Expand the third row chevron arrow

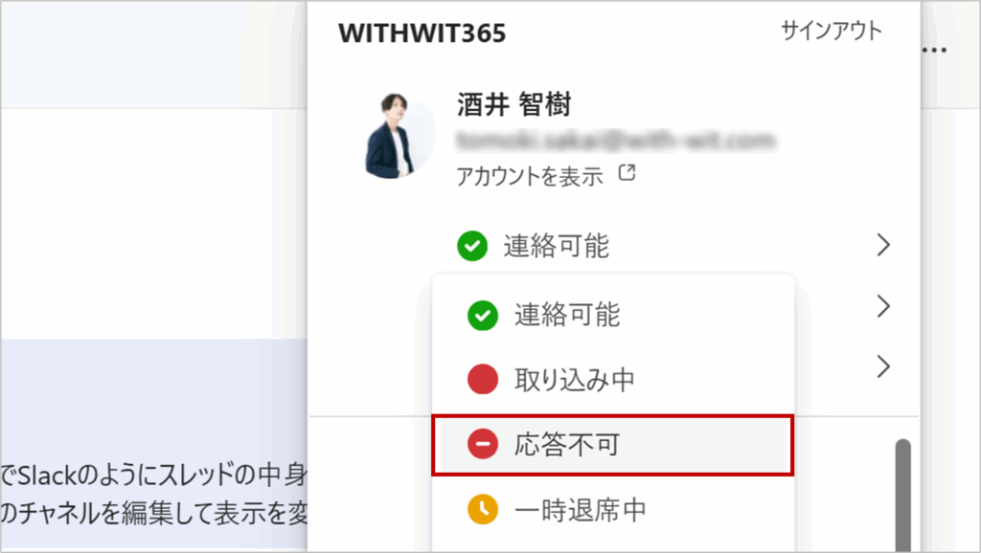tap(882, 366)
